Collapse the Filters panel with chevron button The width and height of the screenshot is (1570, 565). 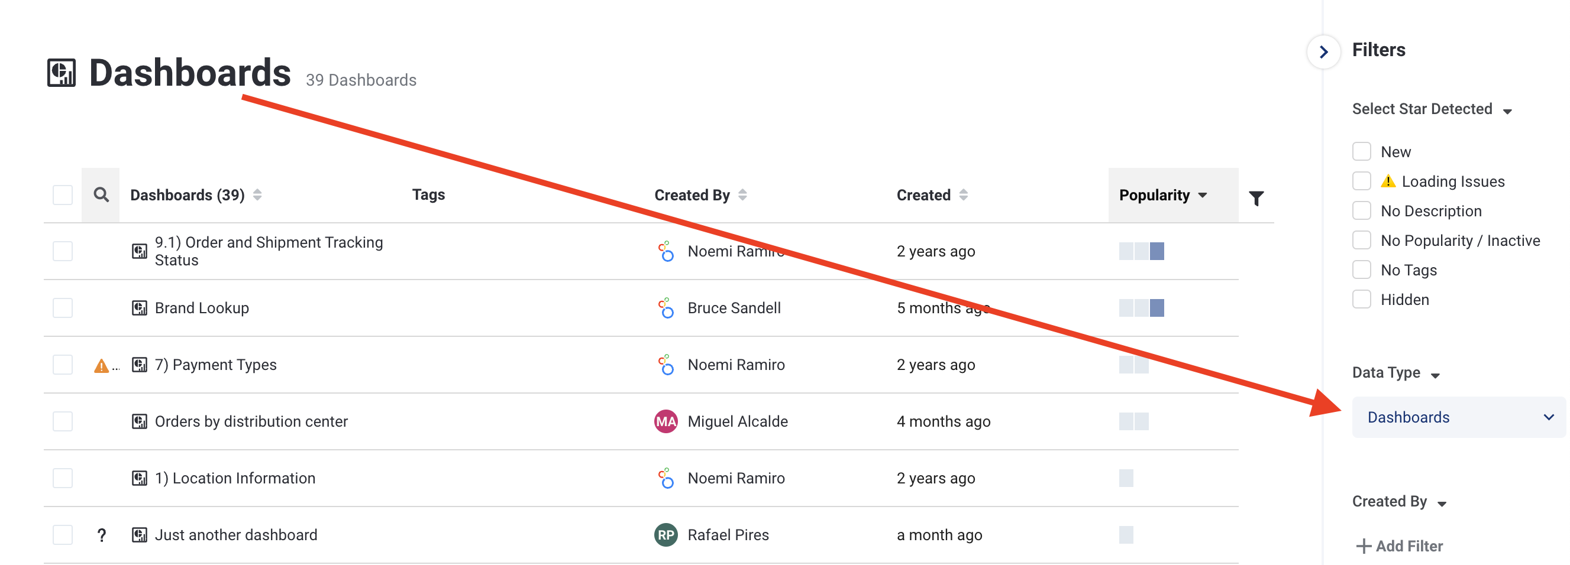click(x=1323, y=52)
